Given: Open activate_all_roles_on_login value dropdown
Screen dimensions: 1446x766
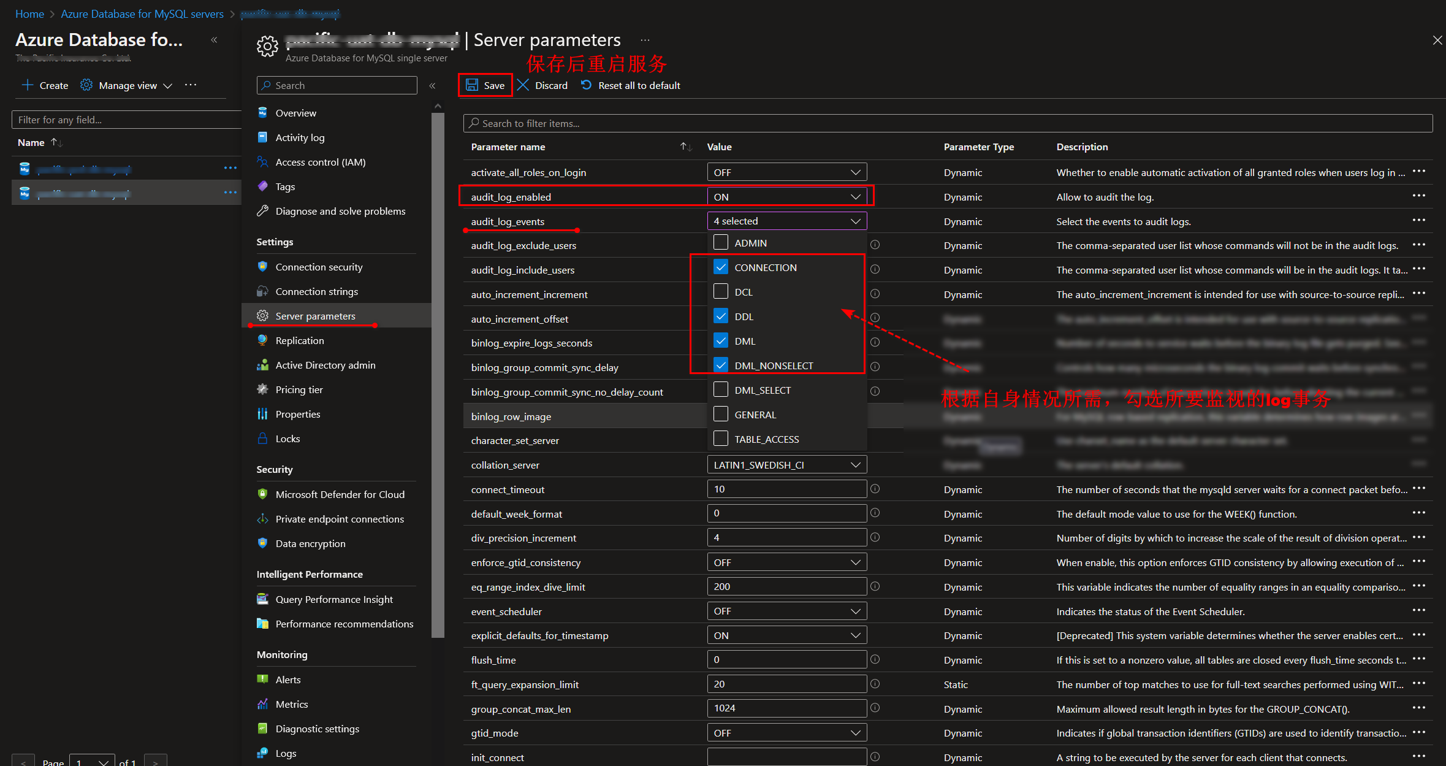Looking at the screenshot, I should pos(787,172).
